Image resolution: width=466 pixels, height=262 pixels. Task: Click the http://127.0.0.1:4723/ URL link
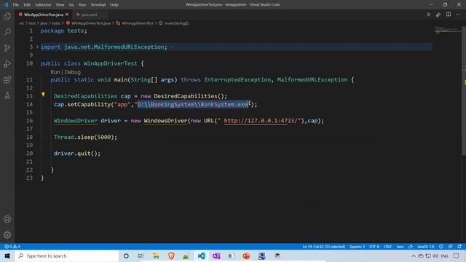click(x=260, y=121)
